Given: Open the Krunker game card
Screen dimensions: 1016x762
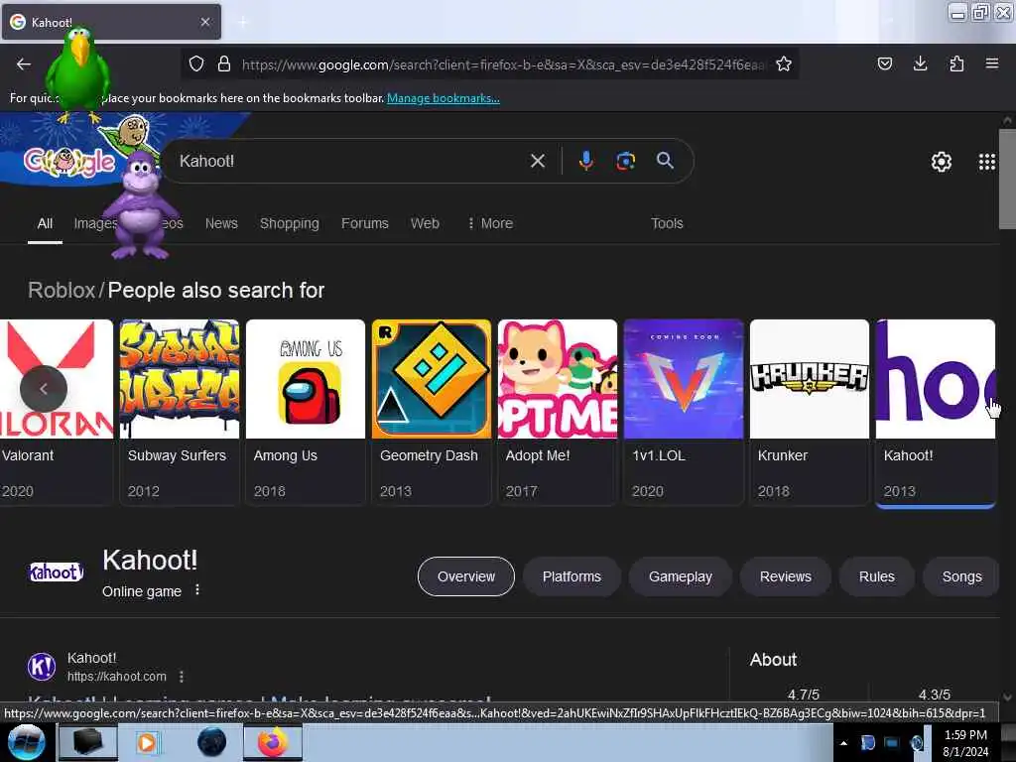Looking at the screenshot, I should 810,412.
